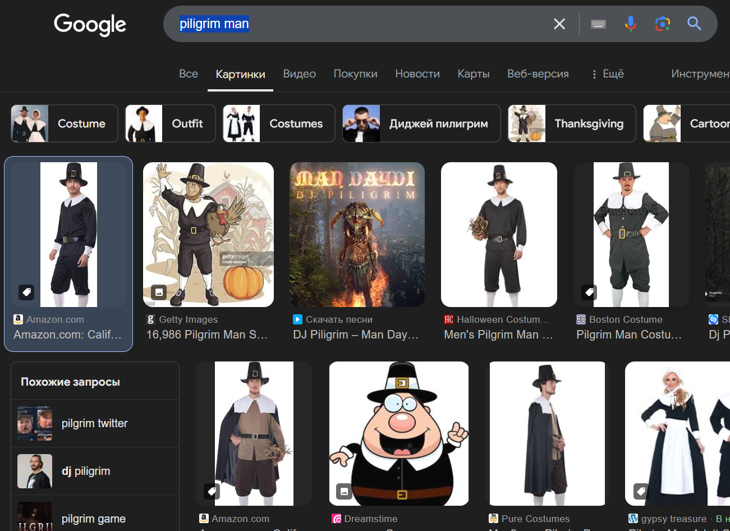Screen dimensions: 730x531
Task: Clear the search box with the X icon
Action: pos(559,24)
